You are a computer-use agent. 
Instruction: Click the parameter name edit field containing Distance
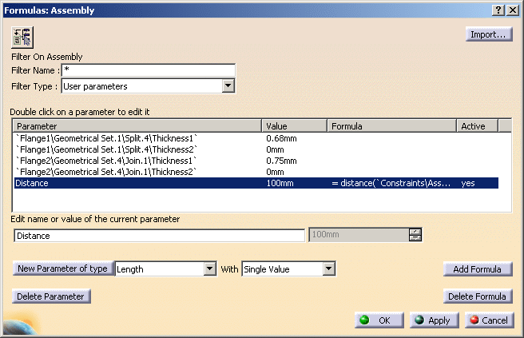pos(159,236)
